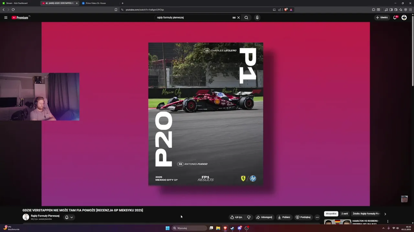Select the Źródło: Rajdy Formuły Pierwszej chip
Image resolution: width=414 pixels, height=232 pixels.
point(366,214)
